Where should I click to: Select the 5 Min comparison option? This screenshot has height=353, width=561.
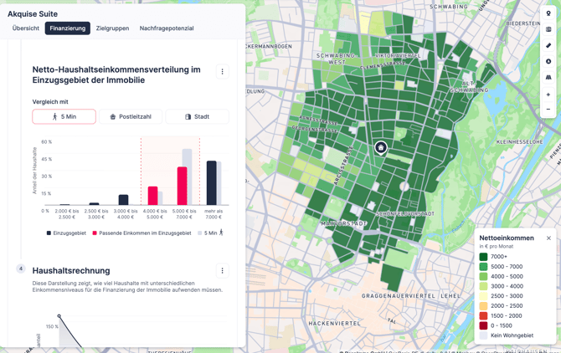[x=64, y=116]
